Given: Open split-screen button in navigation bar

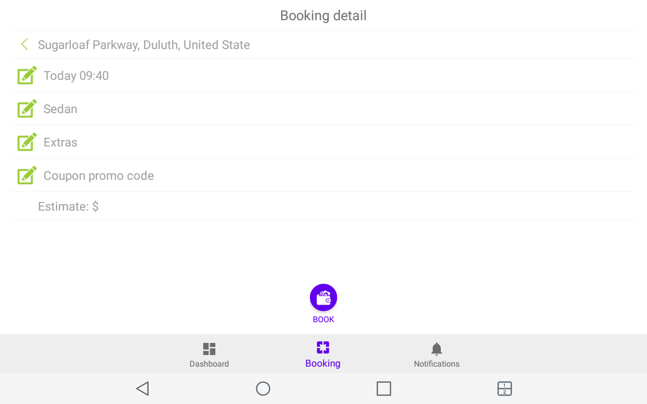Looking at the screenshot, I should pyautogui.click(x=504, y=388).
